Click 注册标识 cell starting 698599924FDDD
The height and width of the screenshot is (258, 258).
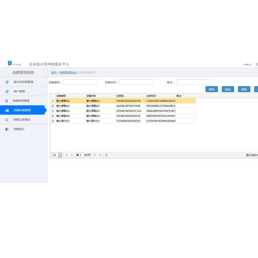pos(161,116)
